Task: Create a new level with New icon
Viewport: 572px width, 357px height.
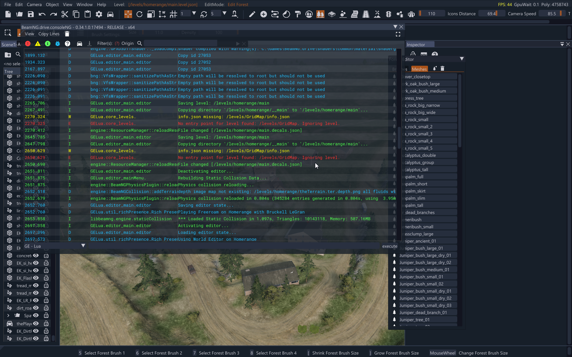Action: 8,14
